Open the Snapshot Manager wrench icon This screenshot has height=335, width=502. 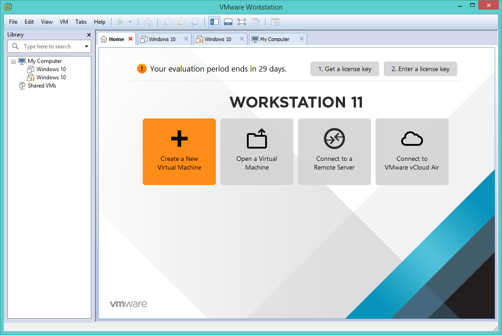pyautogui.click(x=195, y=22)
